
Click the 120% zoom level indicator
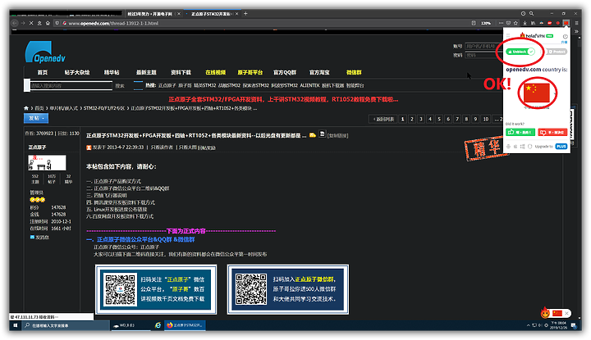(486, 23)
